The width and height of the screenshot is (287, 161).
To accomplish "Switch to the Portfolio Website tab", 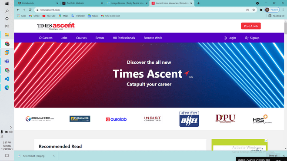I will (82, 3).
